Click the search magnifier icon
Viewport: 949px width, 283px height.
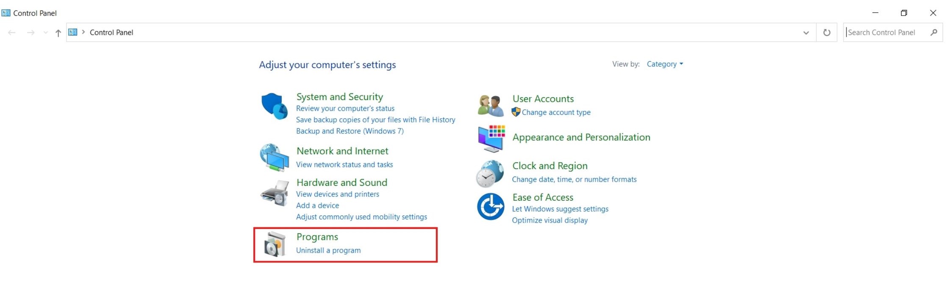[x=934, y=32]
